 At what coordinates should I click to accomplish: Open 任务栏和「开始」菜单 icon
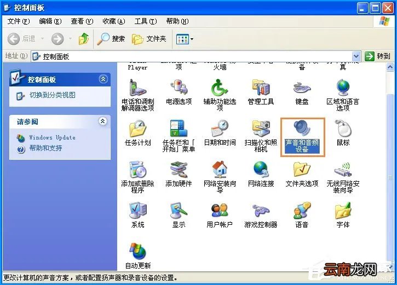pyautogui.click(x=179, y=136)
